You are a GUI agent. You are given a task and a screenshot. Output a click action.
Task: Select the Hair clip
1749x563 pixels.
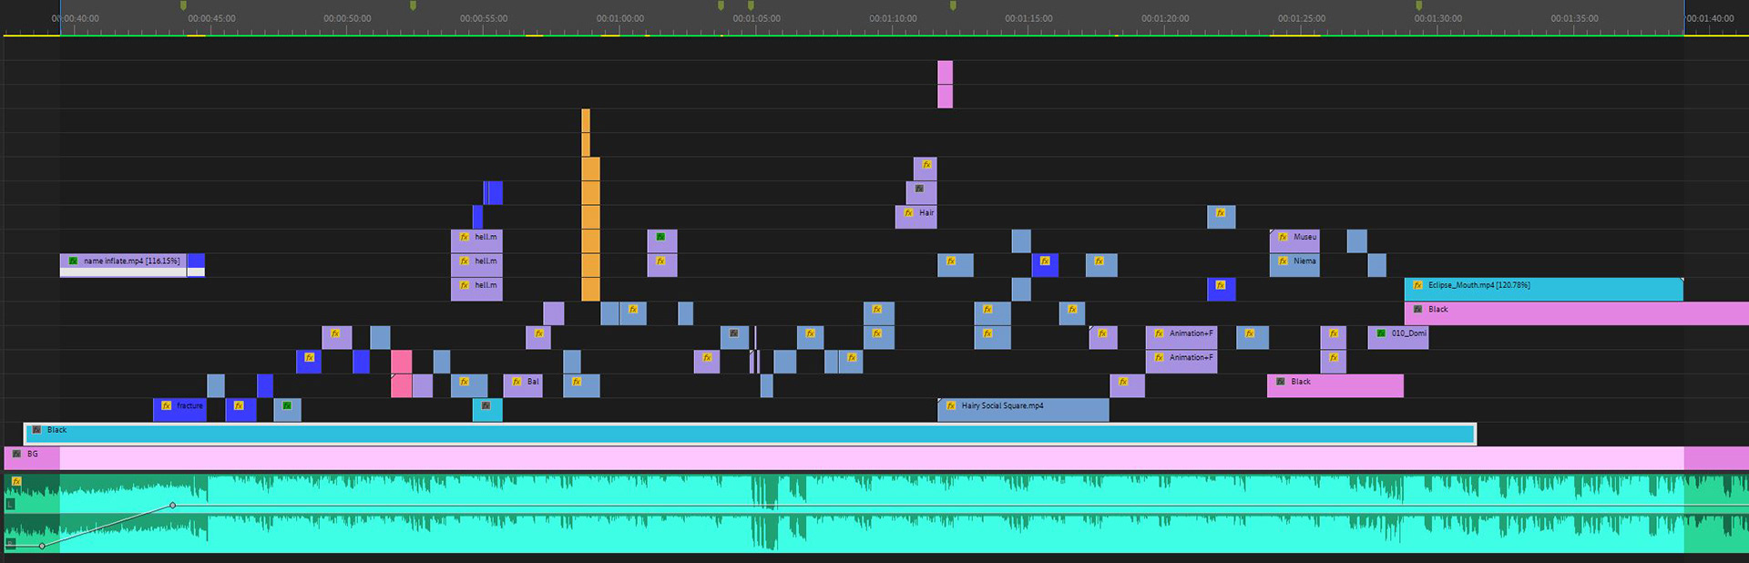pyautogui.click(x=915, y=217)
